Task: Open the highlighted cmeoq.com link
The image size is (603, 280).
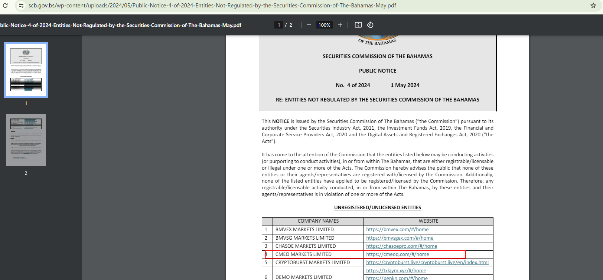Action: (x=397, y=254)
